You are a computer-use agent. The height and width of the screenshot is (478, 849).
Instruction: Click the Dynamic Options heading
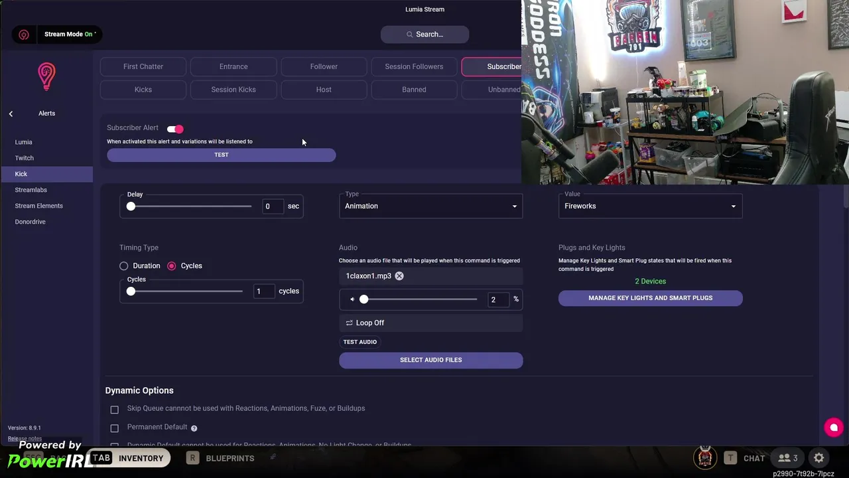139,390
